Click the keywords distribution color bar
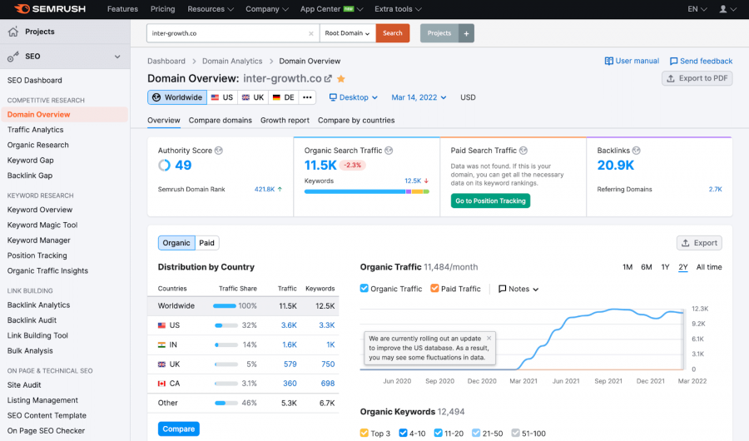The height and width of the screenshot is (441, 749). pos(367,191)
